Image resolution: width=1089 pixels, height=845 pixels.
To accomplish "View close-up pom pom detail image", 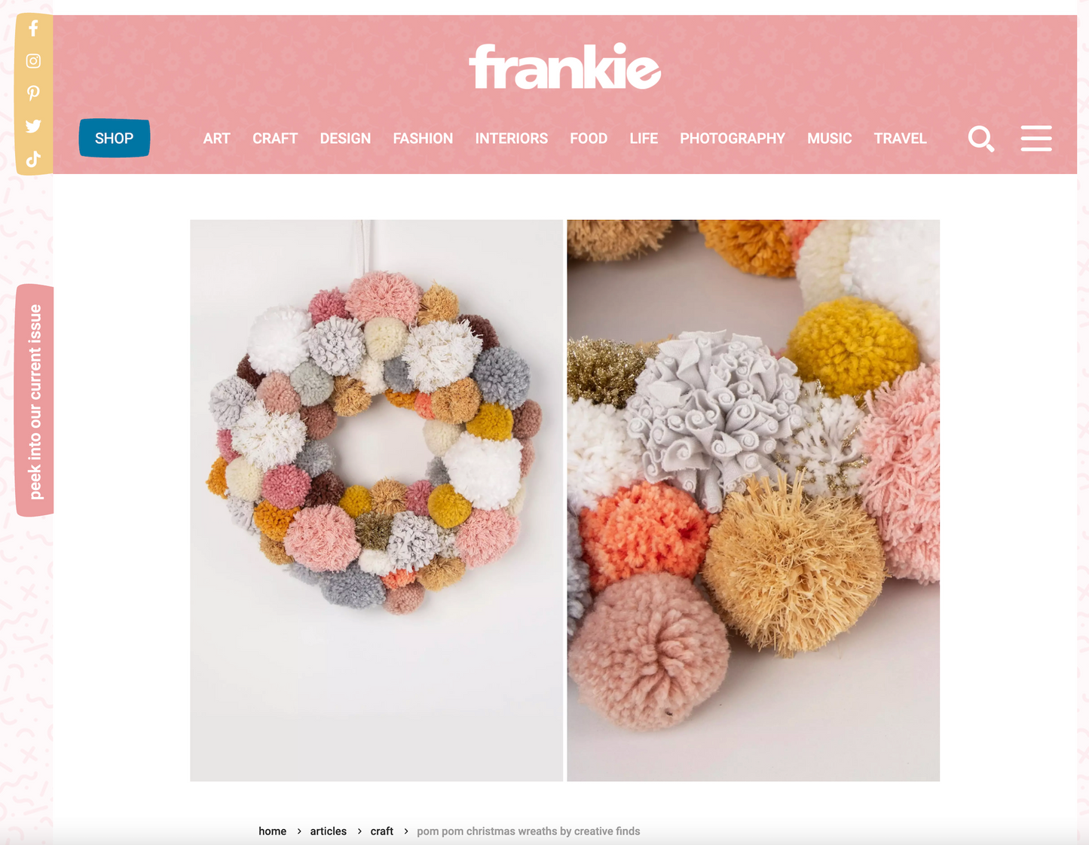I will (753, 500).
